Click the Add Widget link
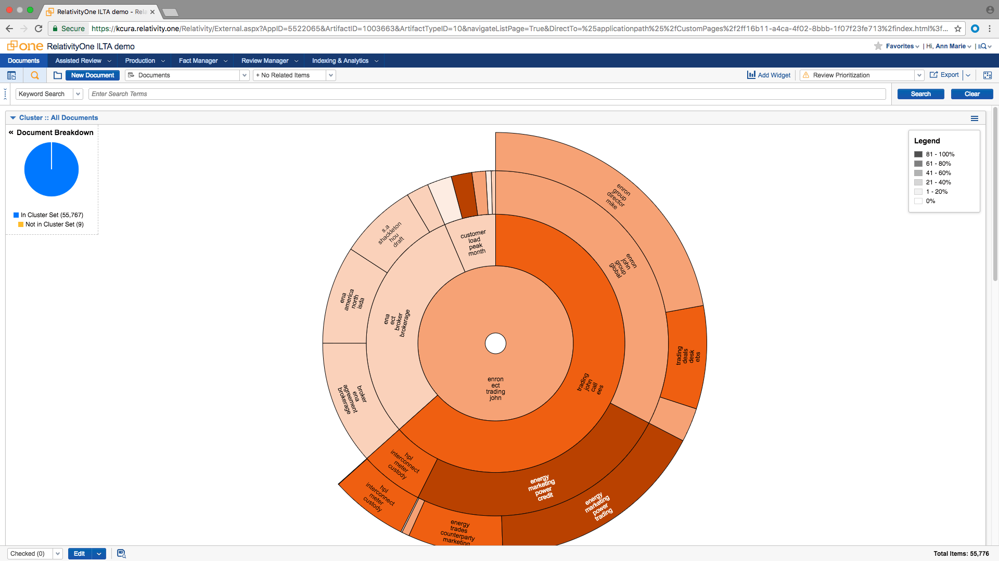The height and width of the screenshot is (561, 999). pyautogui.click(x=774, y=75)
